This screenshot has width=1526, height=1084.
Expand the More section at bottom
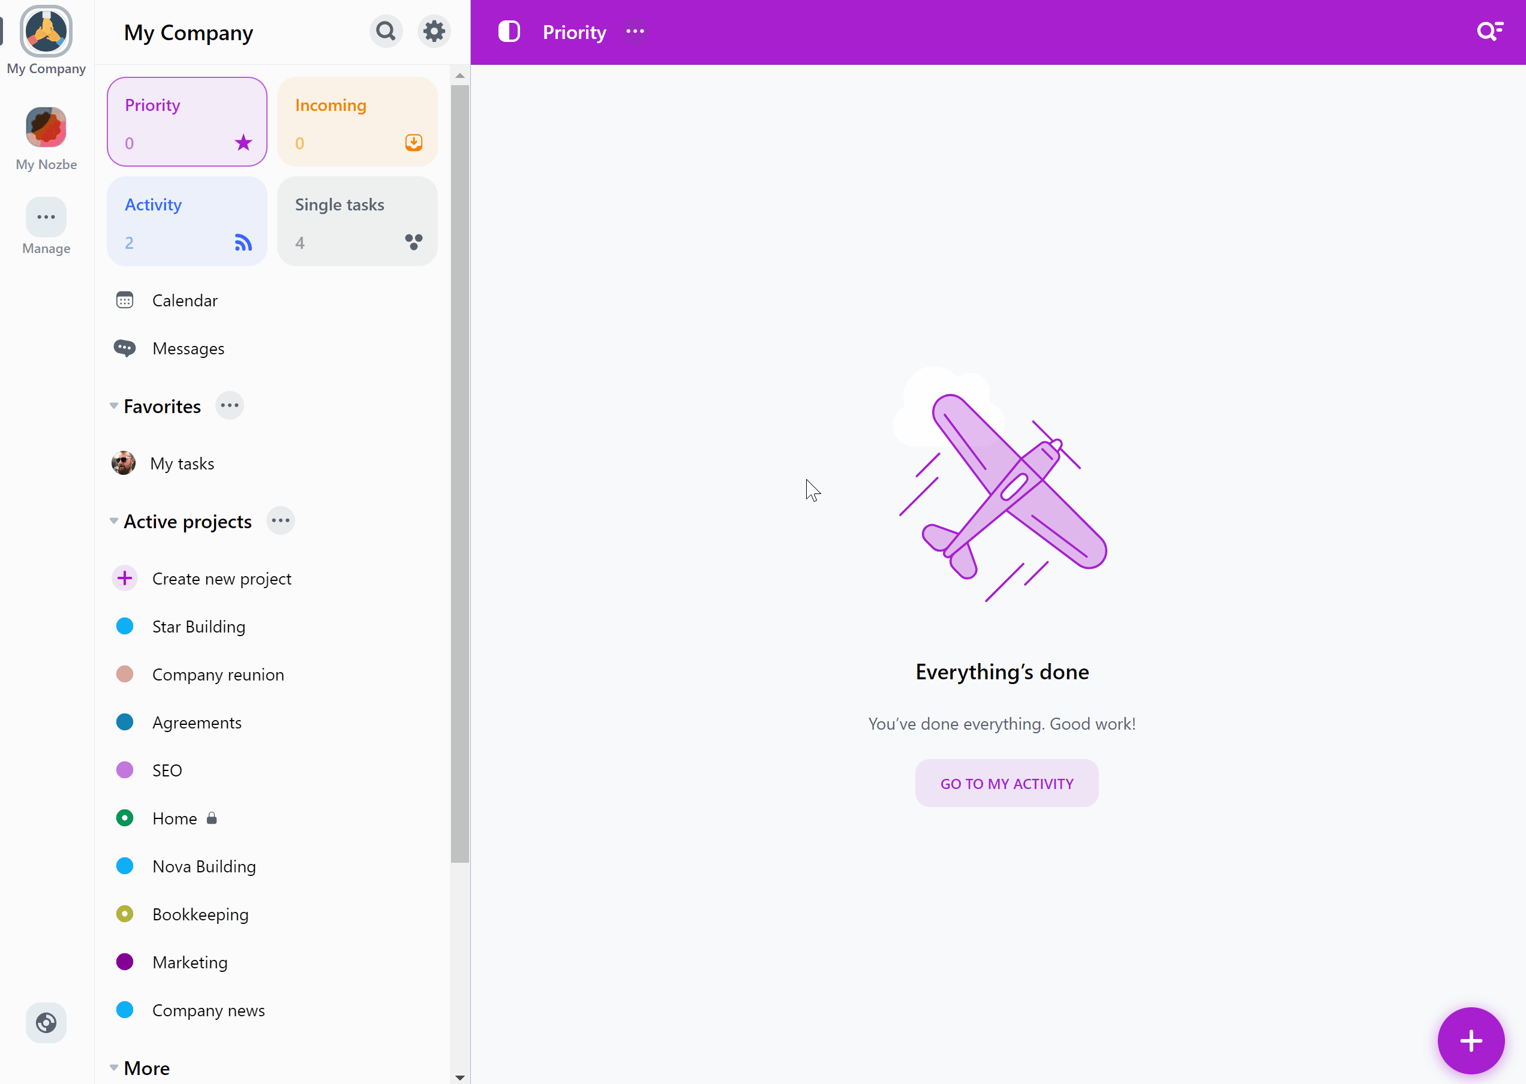tap(146, 1067)
